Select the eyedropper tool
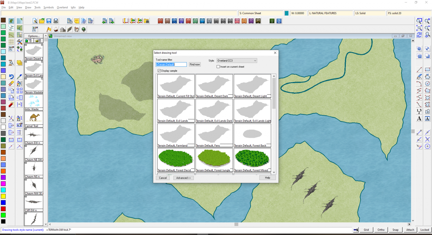This screenshot has width=432, height=235. (x=19, y=77)
